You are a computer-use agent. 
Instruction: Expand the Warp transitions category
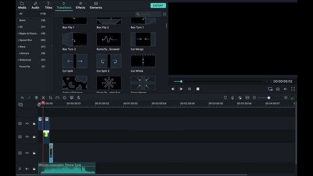(x=18, y=47)
